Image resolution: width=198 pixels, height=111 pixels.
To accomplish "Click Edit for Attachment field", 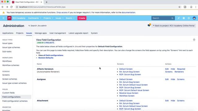I will tap(167, 101).
